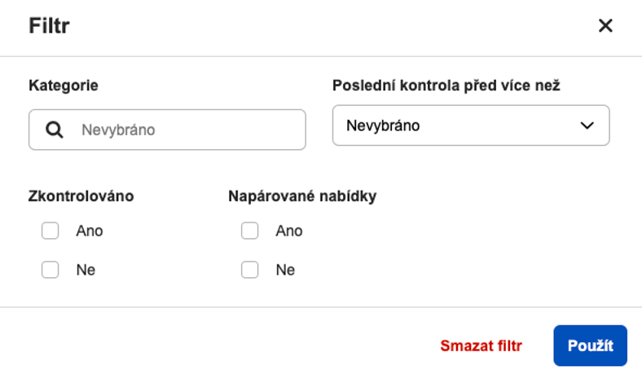Screen dimensions: 642x379
Task: Click the Zkontrolováno section heading
Action: coord(81,196)
